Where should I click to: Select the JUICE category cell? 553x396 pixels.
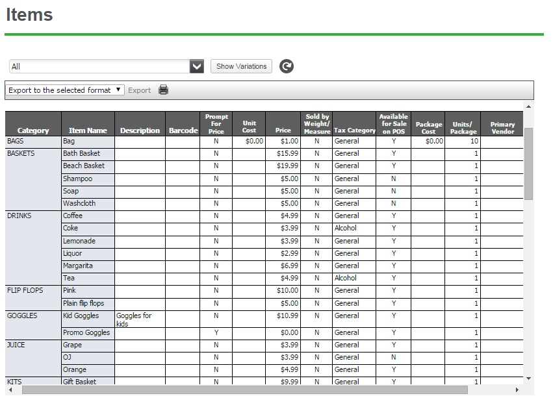[x=33, y=358]
